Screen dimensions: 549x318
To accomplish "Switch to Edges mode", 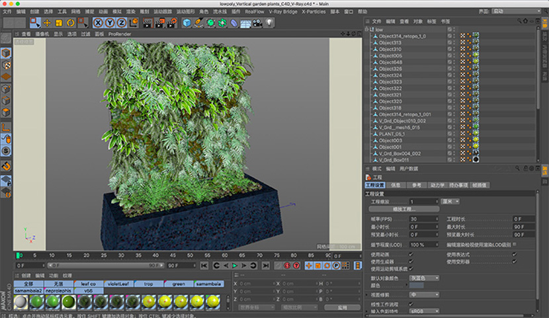I will 6,100.
